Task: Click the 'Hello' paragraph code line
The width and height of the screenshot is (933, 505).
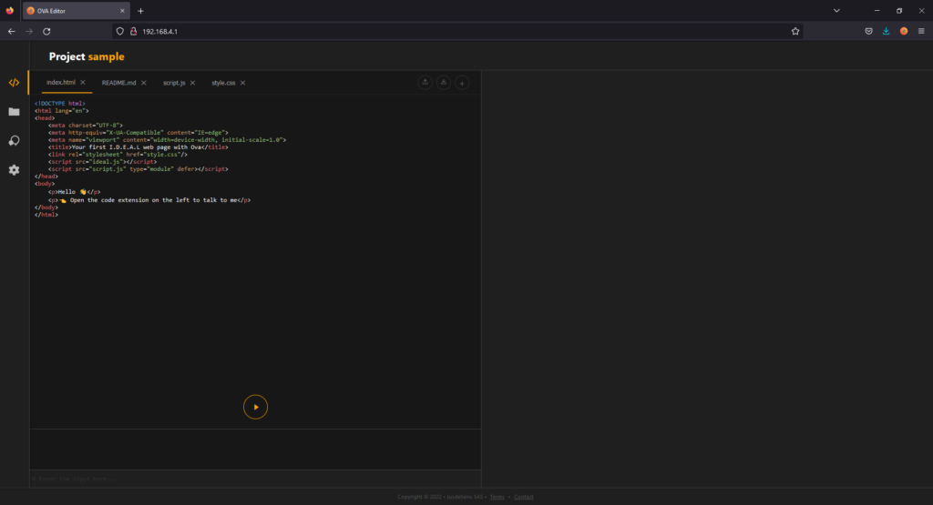Action: [x=75, y=192]
